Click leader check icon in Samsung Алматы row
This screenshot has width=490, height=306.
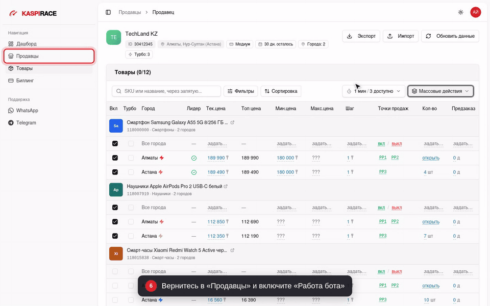click(194, 158)
